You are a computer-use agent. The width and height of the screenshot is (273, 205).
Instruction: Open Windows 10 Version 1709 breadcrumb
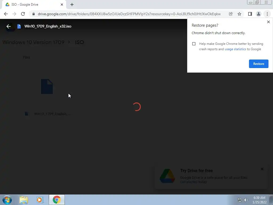click(33, 42)
